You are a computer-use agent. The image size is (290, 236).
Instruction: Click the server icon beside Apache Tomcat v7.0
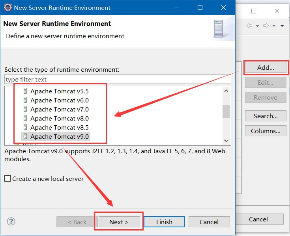pyautogui.click(x=25, y=109)
